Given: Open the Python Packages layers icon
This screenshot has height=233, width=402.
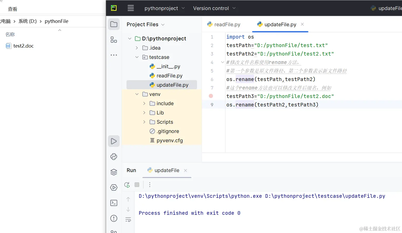Looking at the screenshot, I should (x=114, y=172).
